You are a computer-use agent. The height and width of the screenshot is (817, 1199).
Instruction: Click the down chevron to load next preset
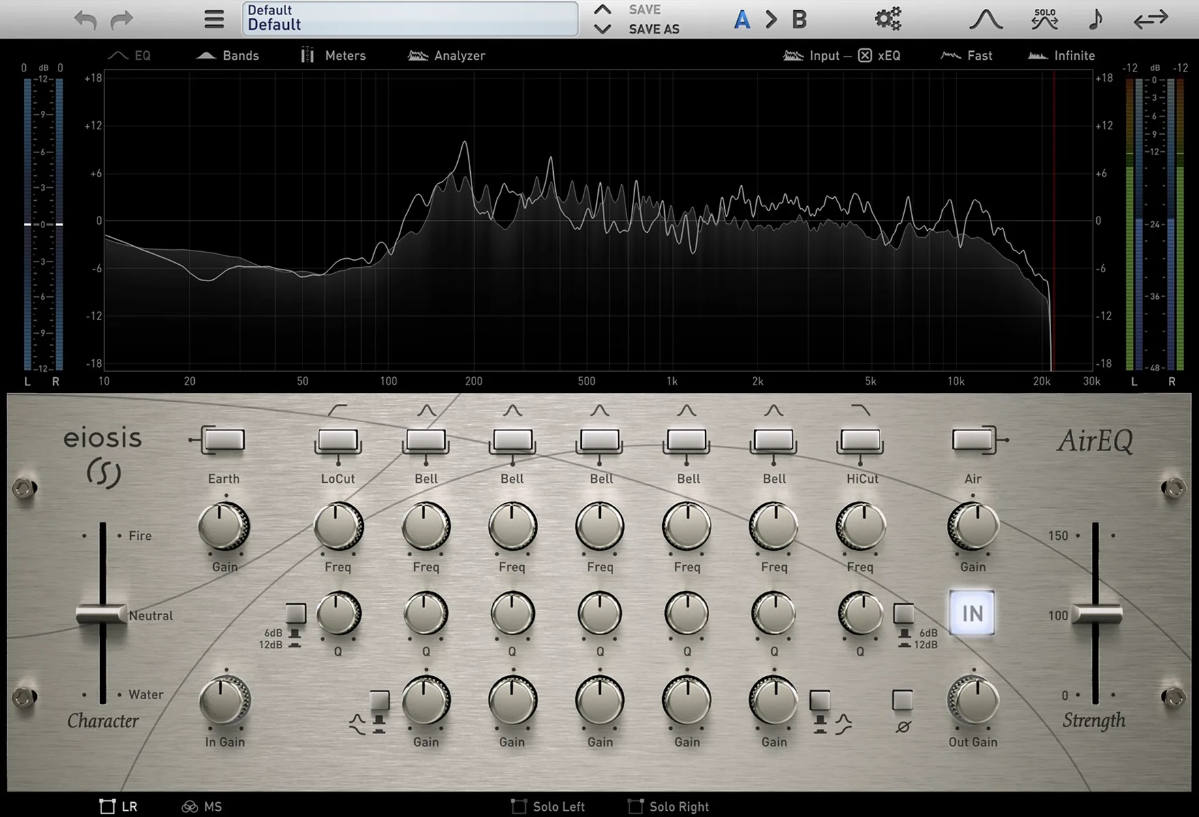click(x=602, y=29)
